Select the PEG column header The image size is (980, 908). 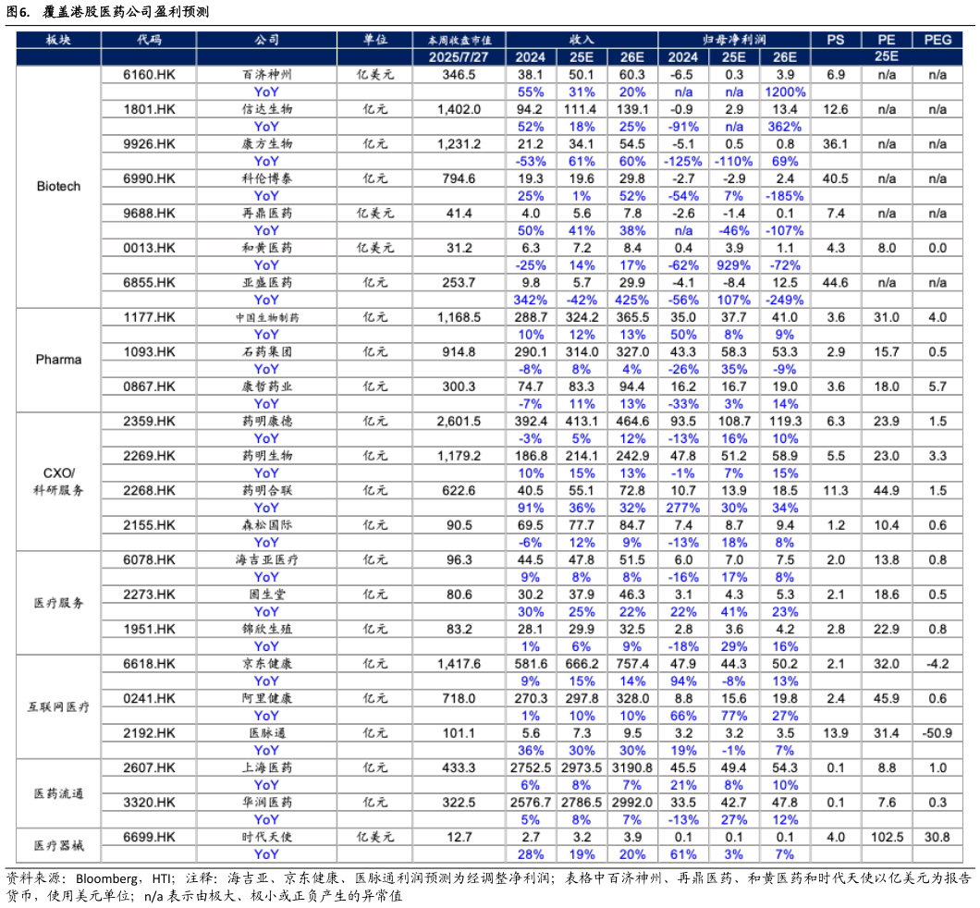coord(937,40)
